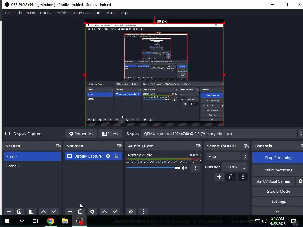Click OBS Studio taskbar icon
This screenshot has height=227, width=303.
point(79,221)
